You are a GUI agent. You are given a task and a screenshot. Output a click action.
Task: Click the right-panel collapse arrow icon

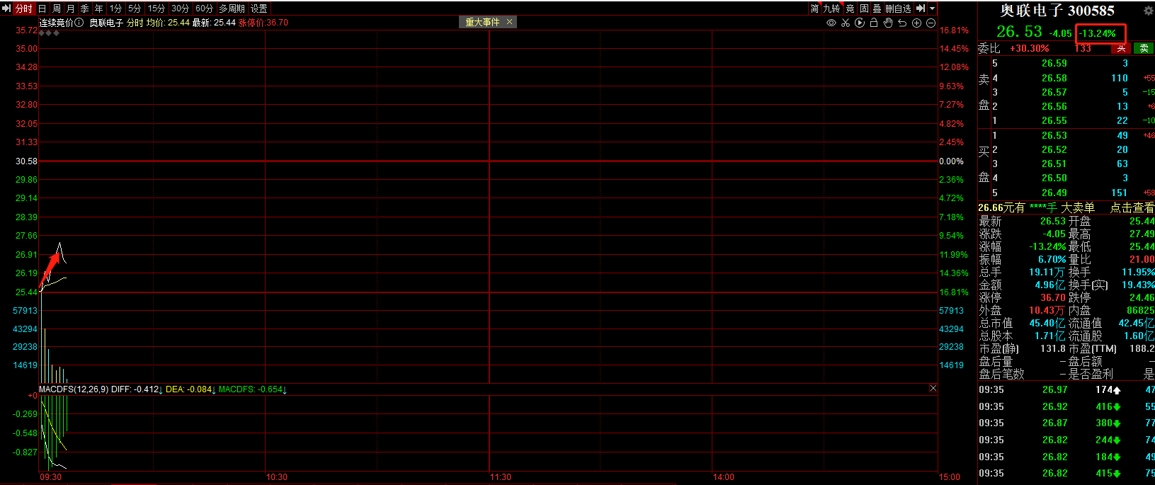(x=921, y=8)
